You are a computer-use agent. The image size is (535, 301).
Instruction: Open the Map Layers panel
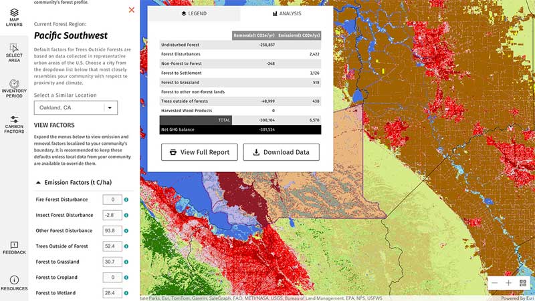[14, 17]
